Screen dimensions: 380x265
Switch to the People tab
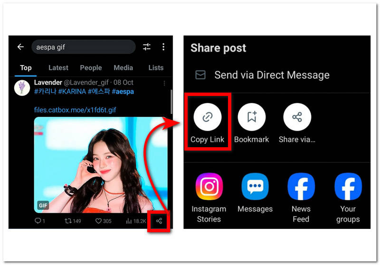click(x=91, y=68)
